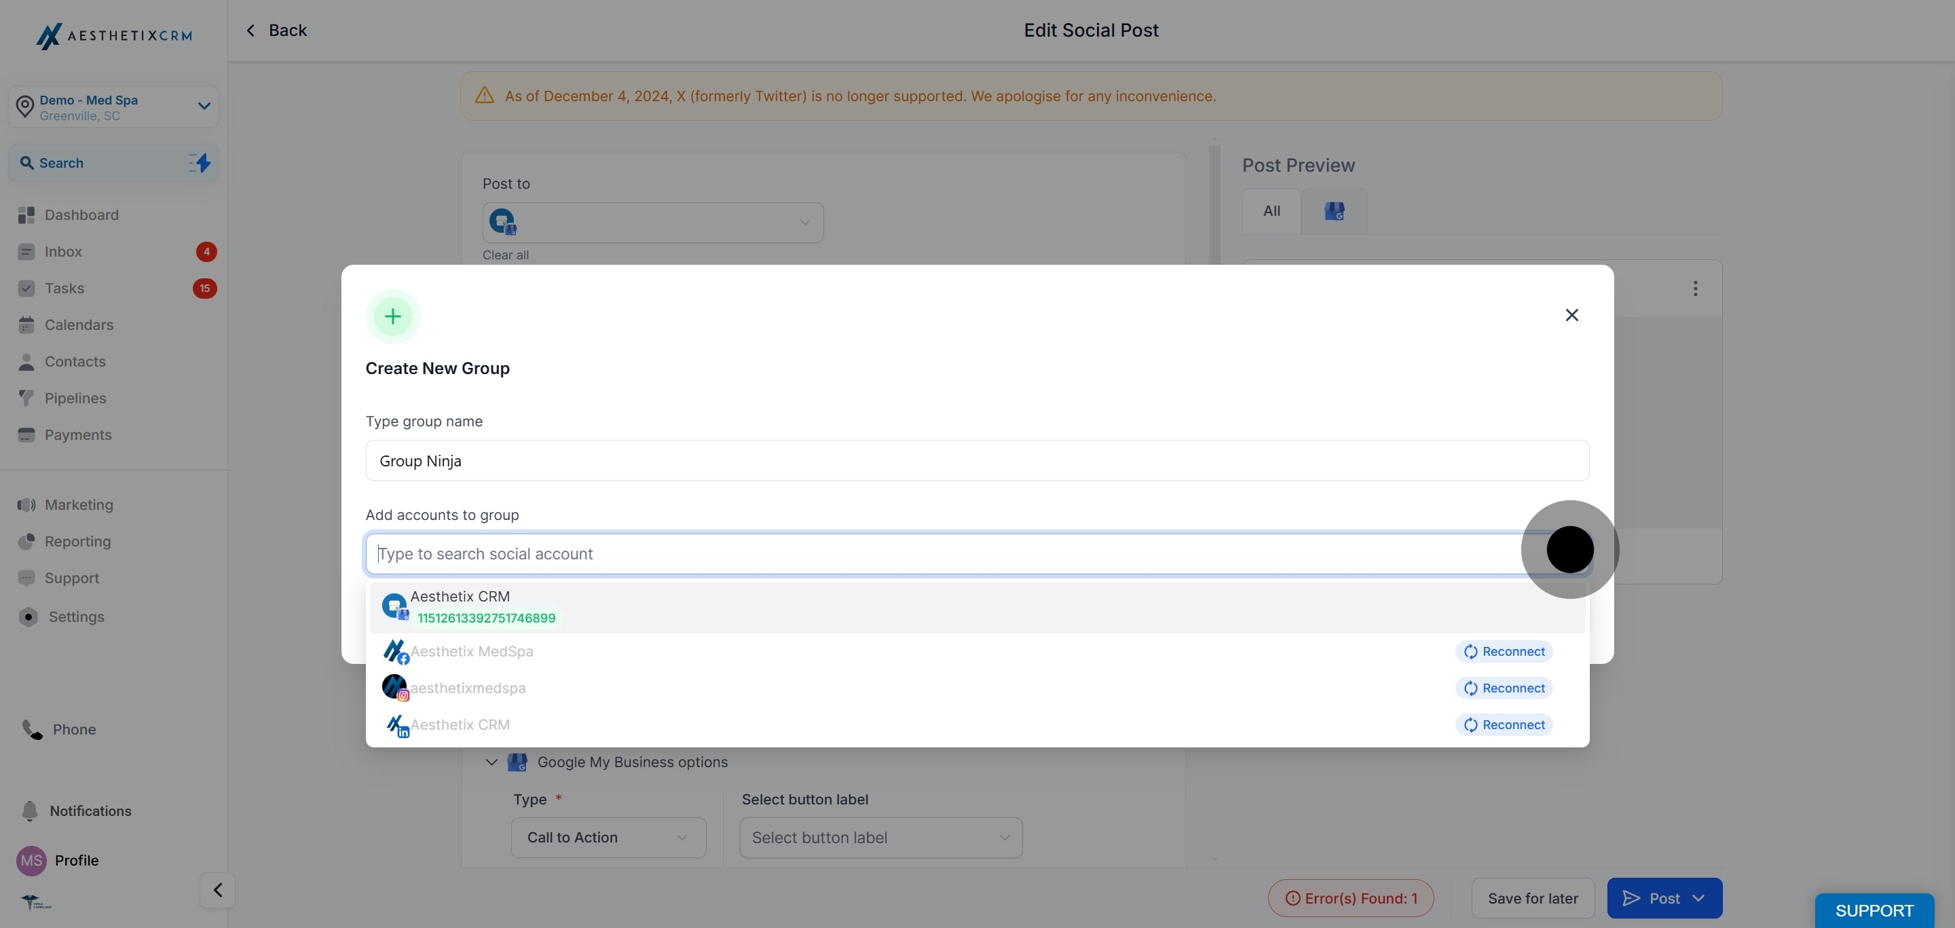Click the Google My Business options icon
Screen dimensions: 1955x928
point(517,762)
